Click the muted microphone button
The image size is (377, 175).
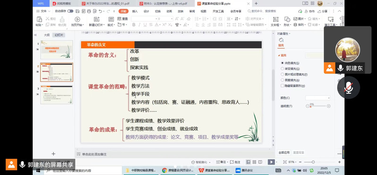(x=348, y=88)
